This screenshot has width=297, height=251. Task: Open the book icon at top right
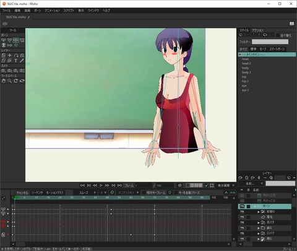291,24
